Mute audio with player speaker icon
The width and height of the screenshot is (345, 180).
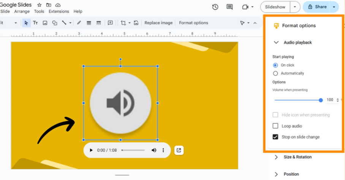pos(154,150)
